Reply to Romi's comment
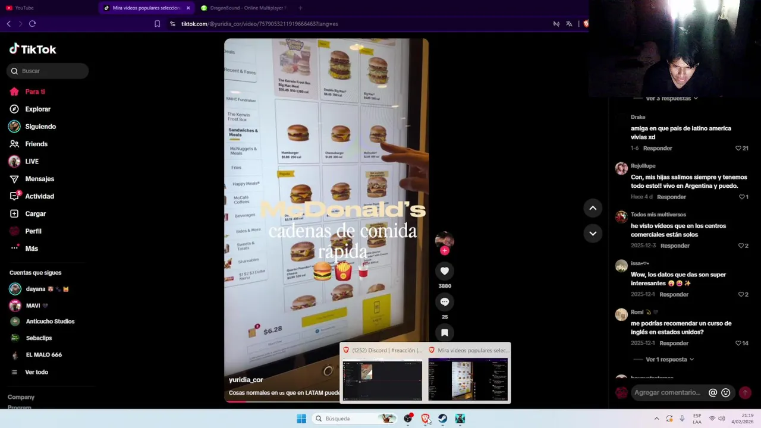 pos(674,343)
